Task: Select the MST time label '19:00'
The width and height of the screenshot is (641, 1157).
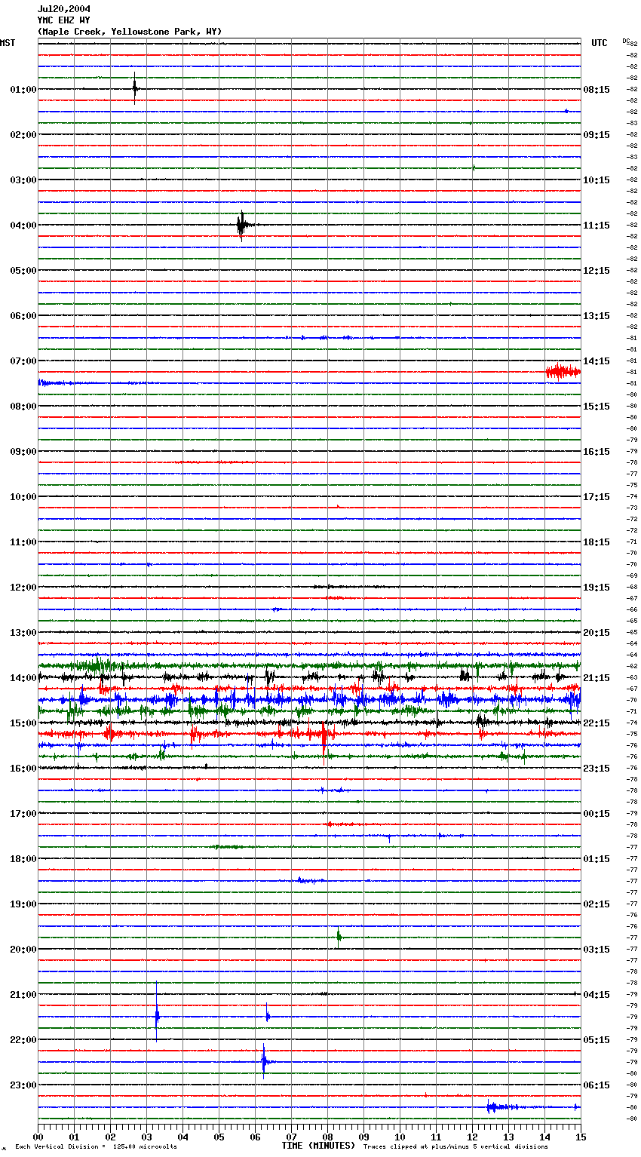Action: tap(23, 904)
